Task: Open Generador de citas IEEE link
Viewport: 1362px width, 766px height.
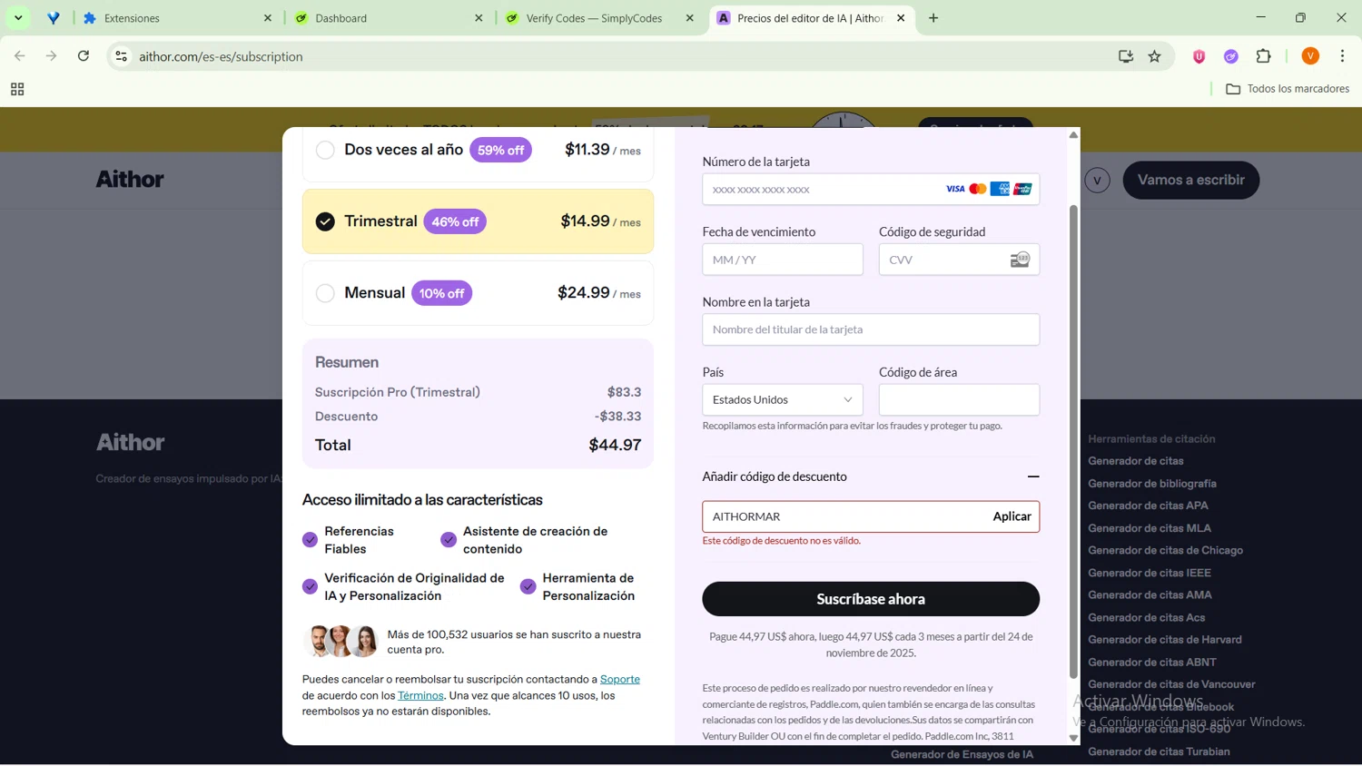Action: (x=1150, y=573)
